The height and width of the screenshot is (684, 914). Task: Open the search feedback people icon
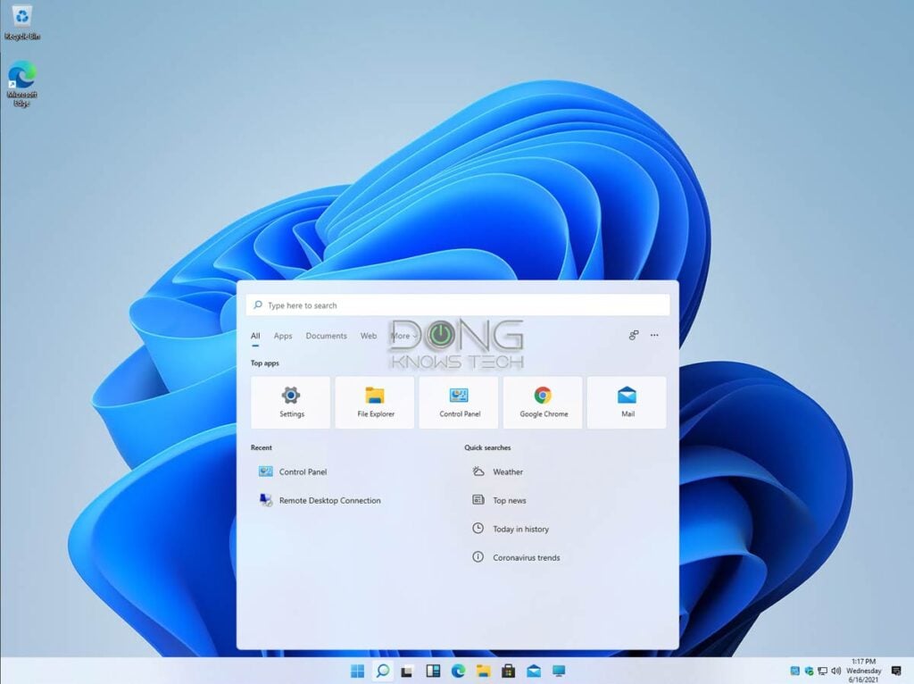634,335
